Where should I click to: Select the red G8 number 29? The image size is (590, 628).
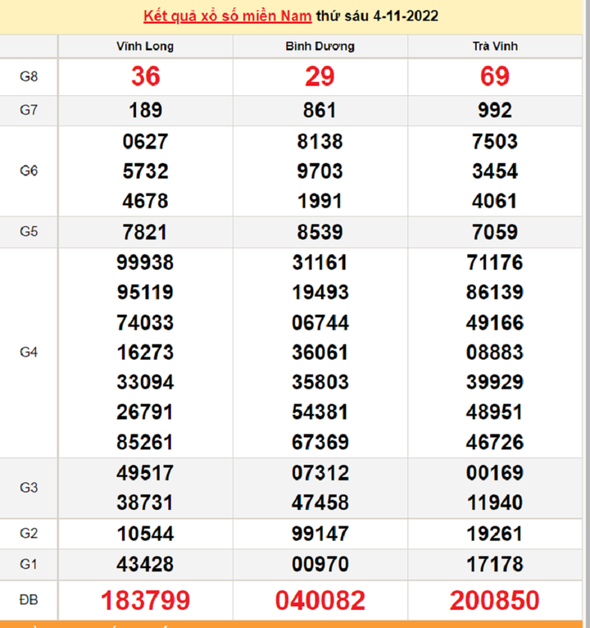pos(320,77)
